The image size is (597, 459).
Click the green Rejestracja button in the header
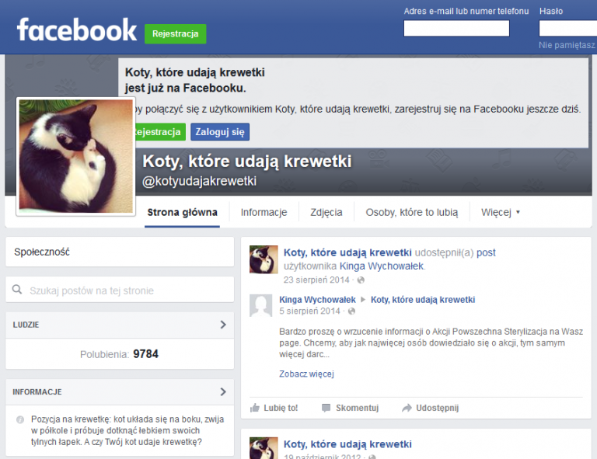175,34
